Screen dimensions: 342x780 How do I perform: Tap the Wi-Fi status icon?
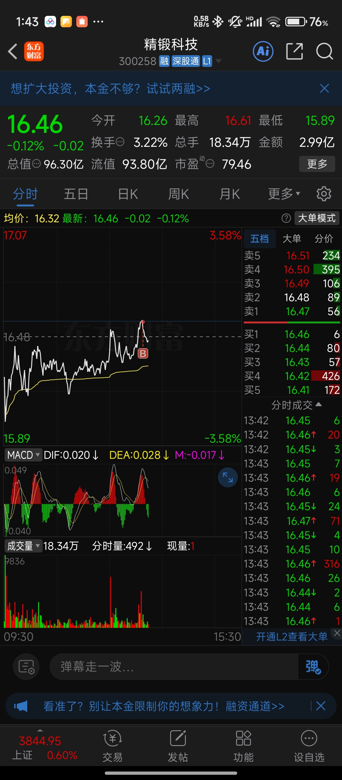pyautogui.click(x=273, y=22)
